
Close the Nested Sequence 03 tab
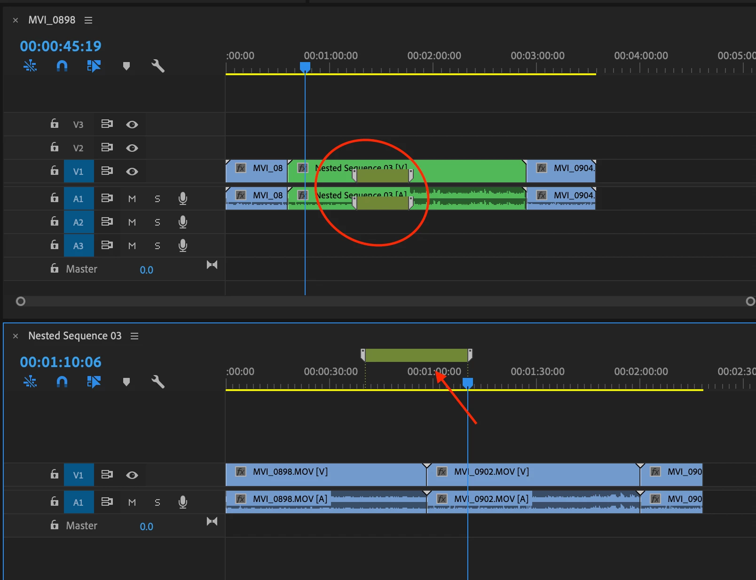16,336
